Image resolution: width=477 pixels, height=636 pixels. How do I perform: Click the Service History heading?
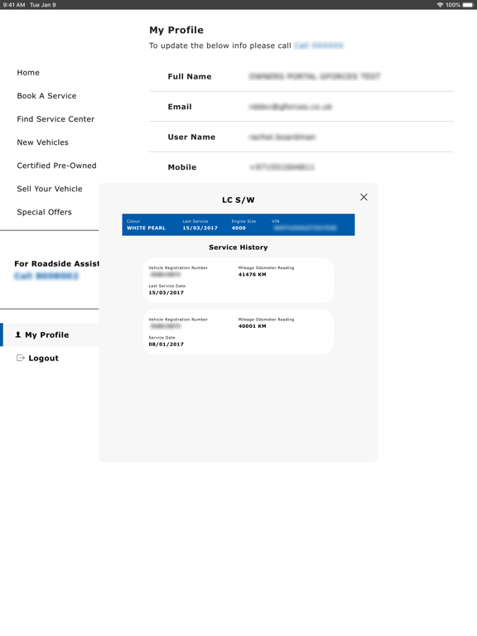238,248
